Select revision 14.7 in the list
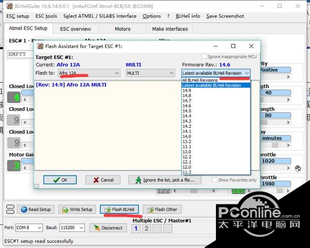The width and height of the screenshot is (310, 248). (216, 101)
